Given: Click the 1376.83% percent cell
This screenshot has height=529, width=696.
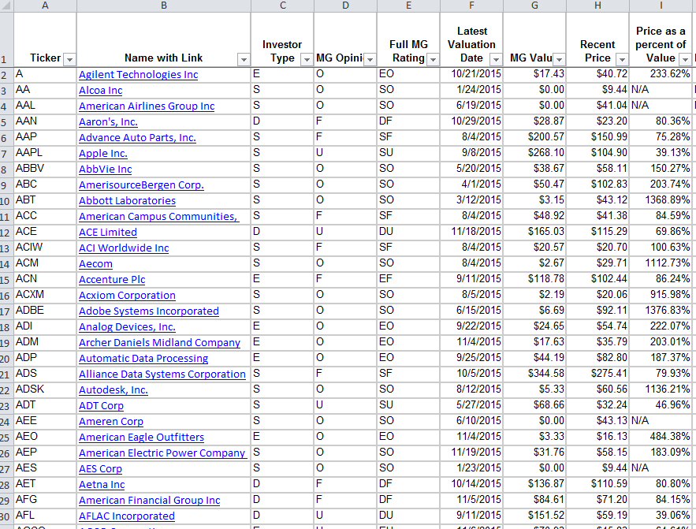Looking at the screenshot, I should click(x=661, y=311).
